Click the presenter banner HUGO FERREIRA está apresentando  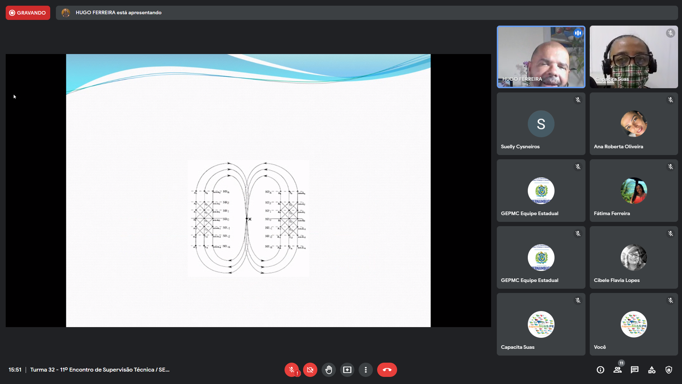click(118, 13)
